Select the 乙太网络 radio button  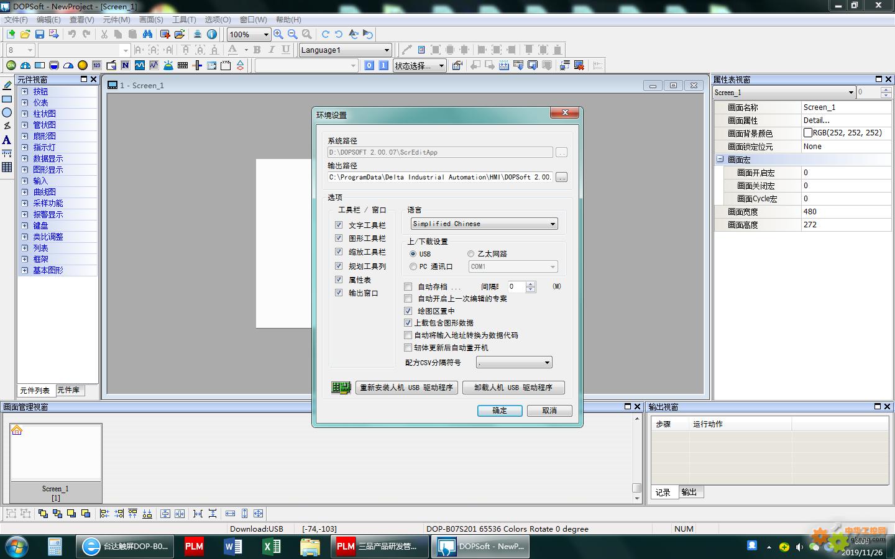pos(471,253)
